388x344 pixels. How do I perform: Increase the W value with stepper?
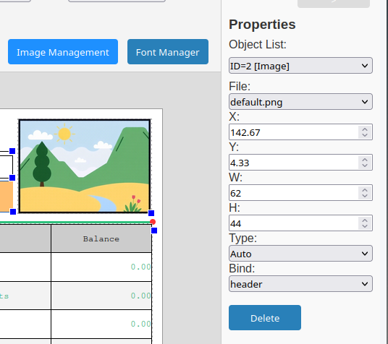point(365,190)
